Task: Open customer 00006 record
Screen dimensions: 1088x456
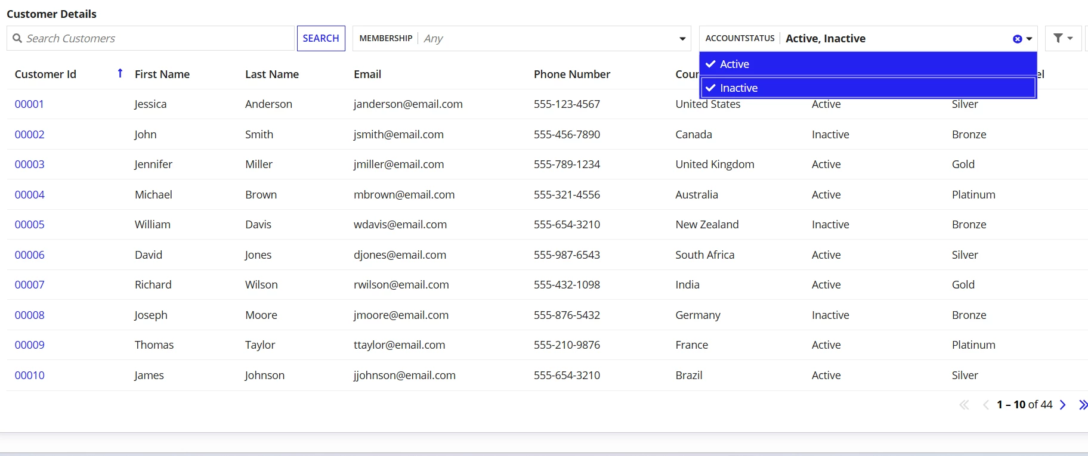Action: pos(29,255)
